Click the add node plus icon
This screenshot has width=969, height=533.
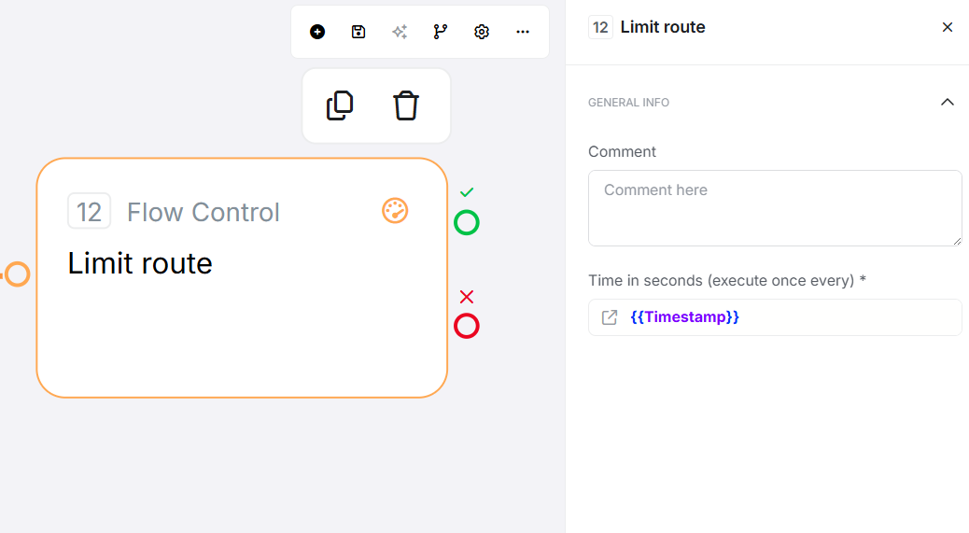point(317,32)
